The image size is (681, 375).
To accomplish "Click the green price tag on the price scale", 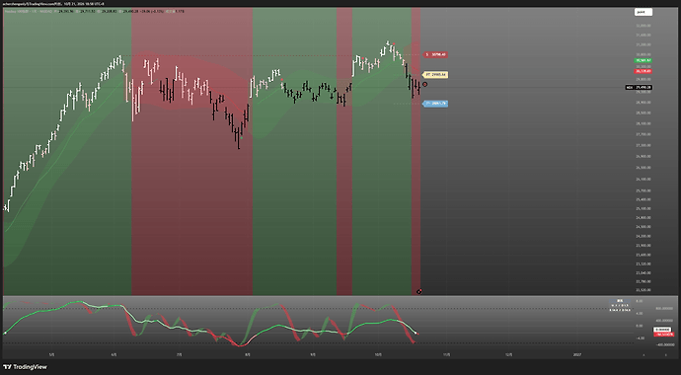I will point(643,60).
